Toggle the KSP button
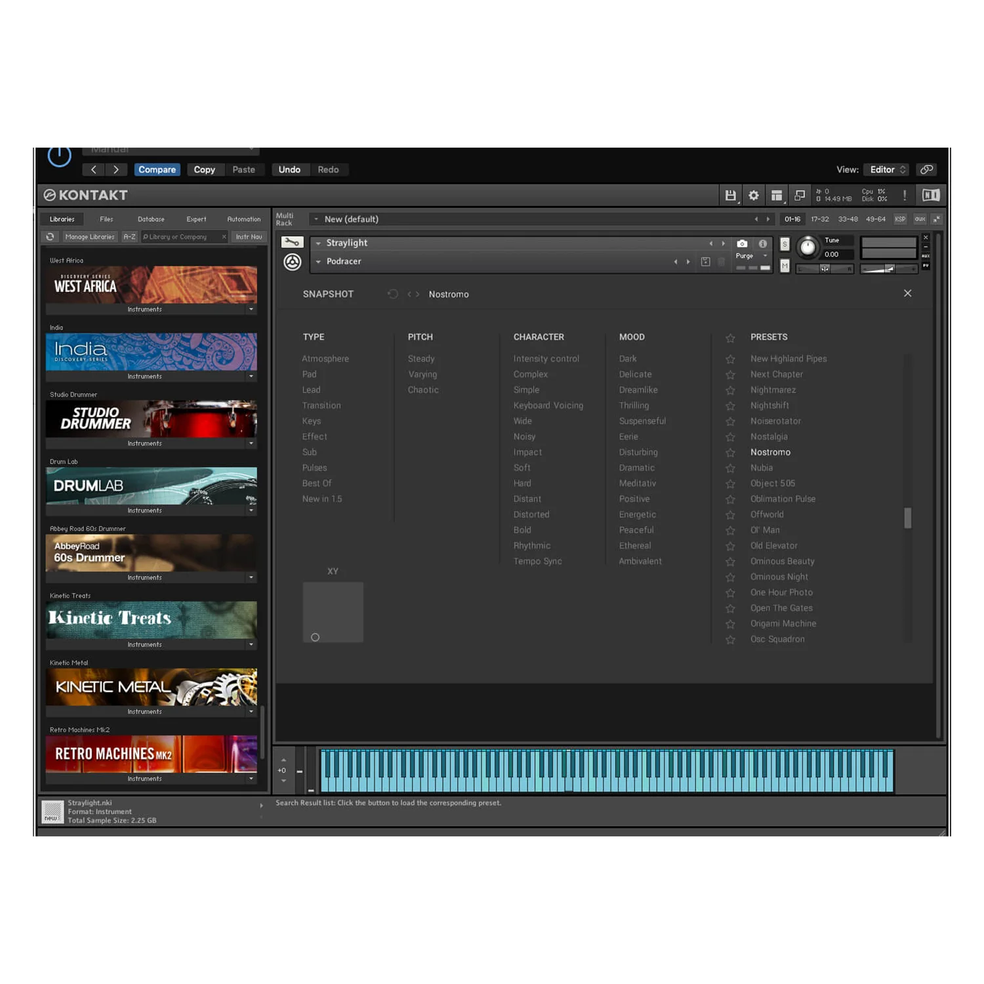The image size is (984, 984). (x=900, y=219)
